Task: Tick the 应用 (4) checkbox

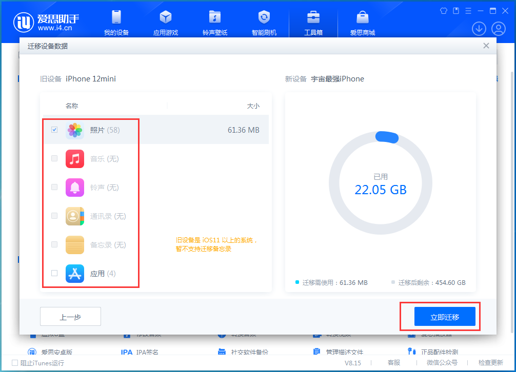Action: (54, 274)
